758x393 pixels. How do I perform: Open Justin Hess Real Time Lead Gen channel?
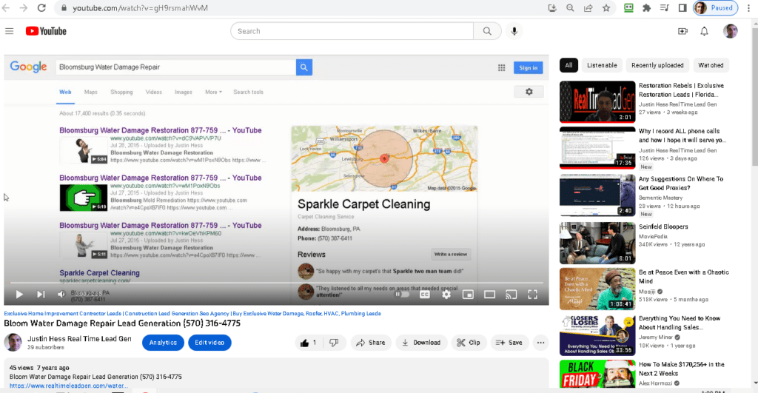[x=79, y=339]
